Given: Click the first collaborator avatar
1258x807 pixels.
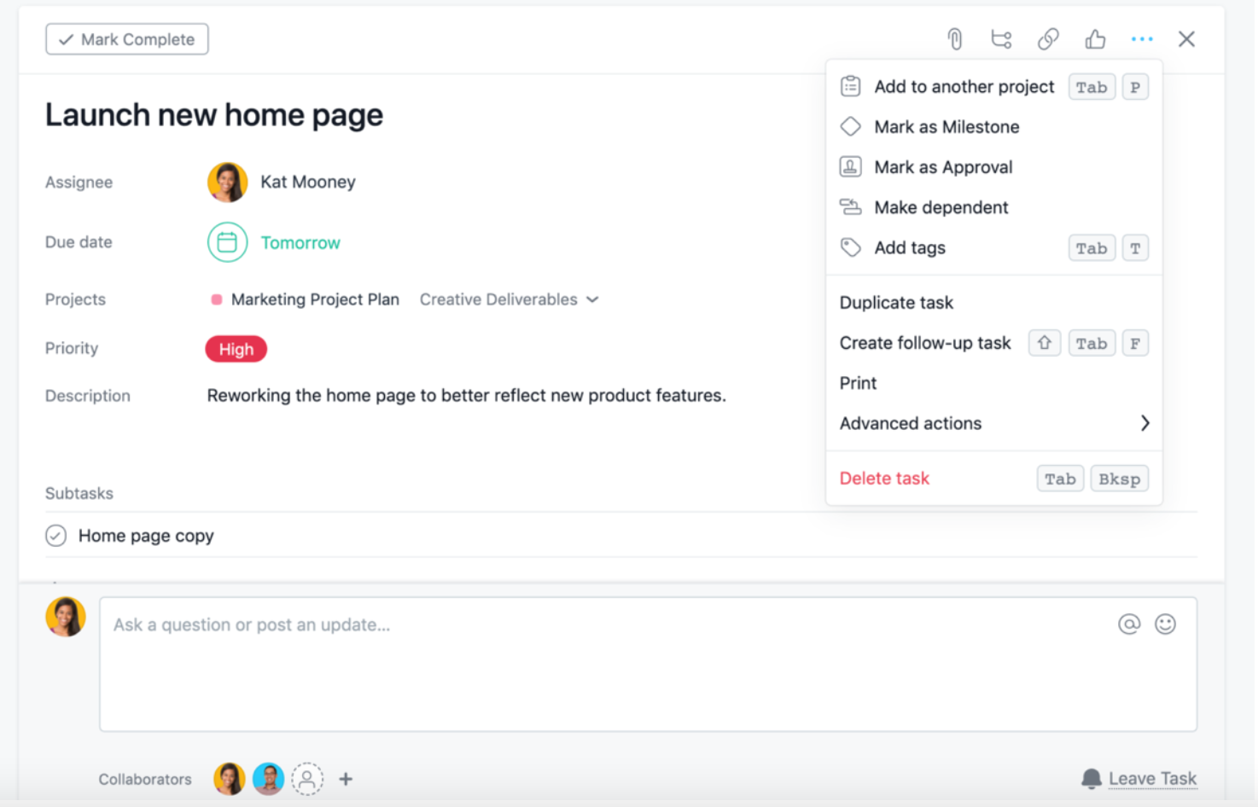Looking at the screenshot, I should [x=229, y=779].
